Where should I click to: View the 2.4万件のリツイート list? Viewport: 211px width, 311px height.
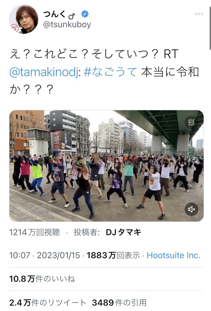[48, 303]
